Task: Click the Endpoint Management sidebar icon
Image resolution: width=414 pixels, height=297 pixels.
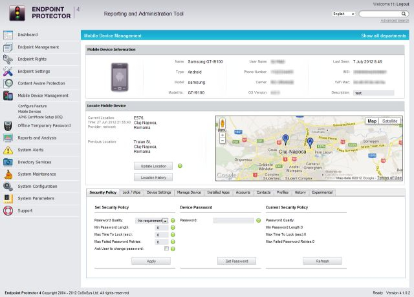Action: click(x=8, y=47)
